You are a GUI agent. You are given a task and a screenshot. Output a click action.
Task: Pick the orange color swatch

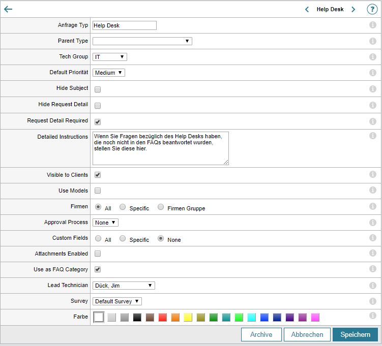tap(175, 317)
